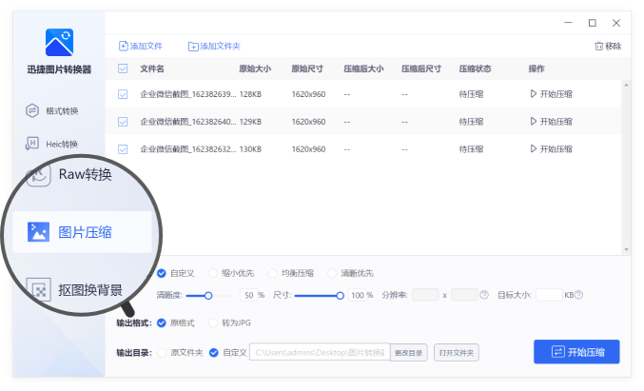The width and height of the screenshot is (644, 391).
Task: Select file name 企业微信截图_162382632...
Action: (188, 149)
